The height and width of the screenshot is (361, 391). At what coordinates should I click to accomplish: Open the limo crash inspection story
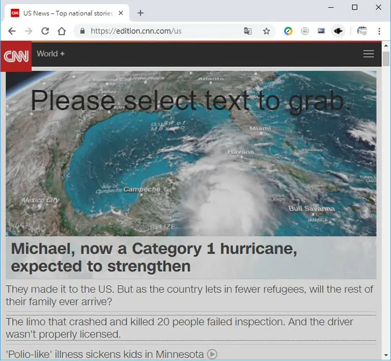[179, 328]
